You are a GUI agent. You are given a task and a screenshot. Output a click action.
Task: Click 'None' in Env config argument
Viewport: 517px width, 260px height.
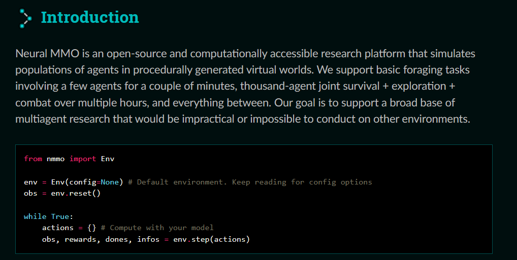click(x=110, y=182)
